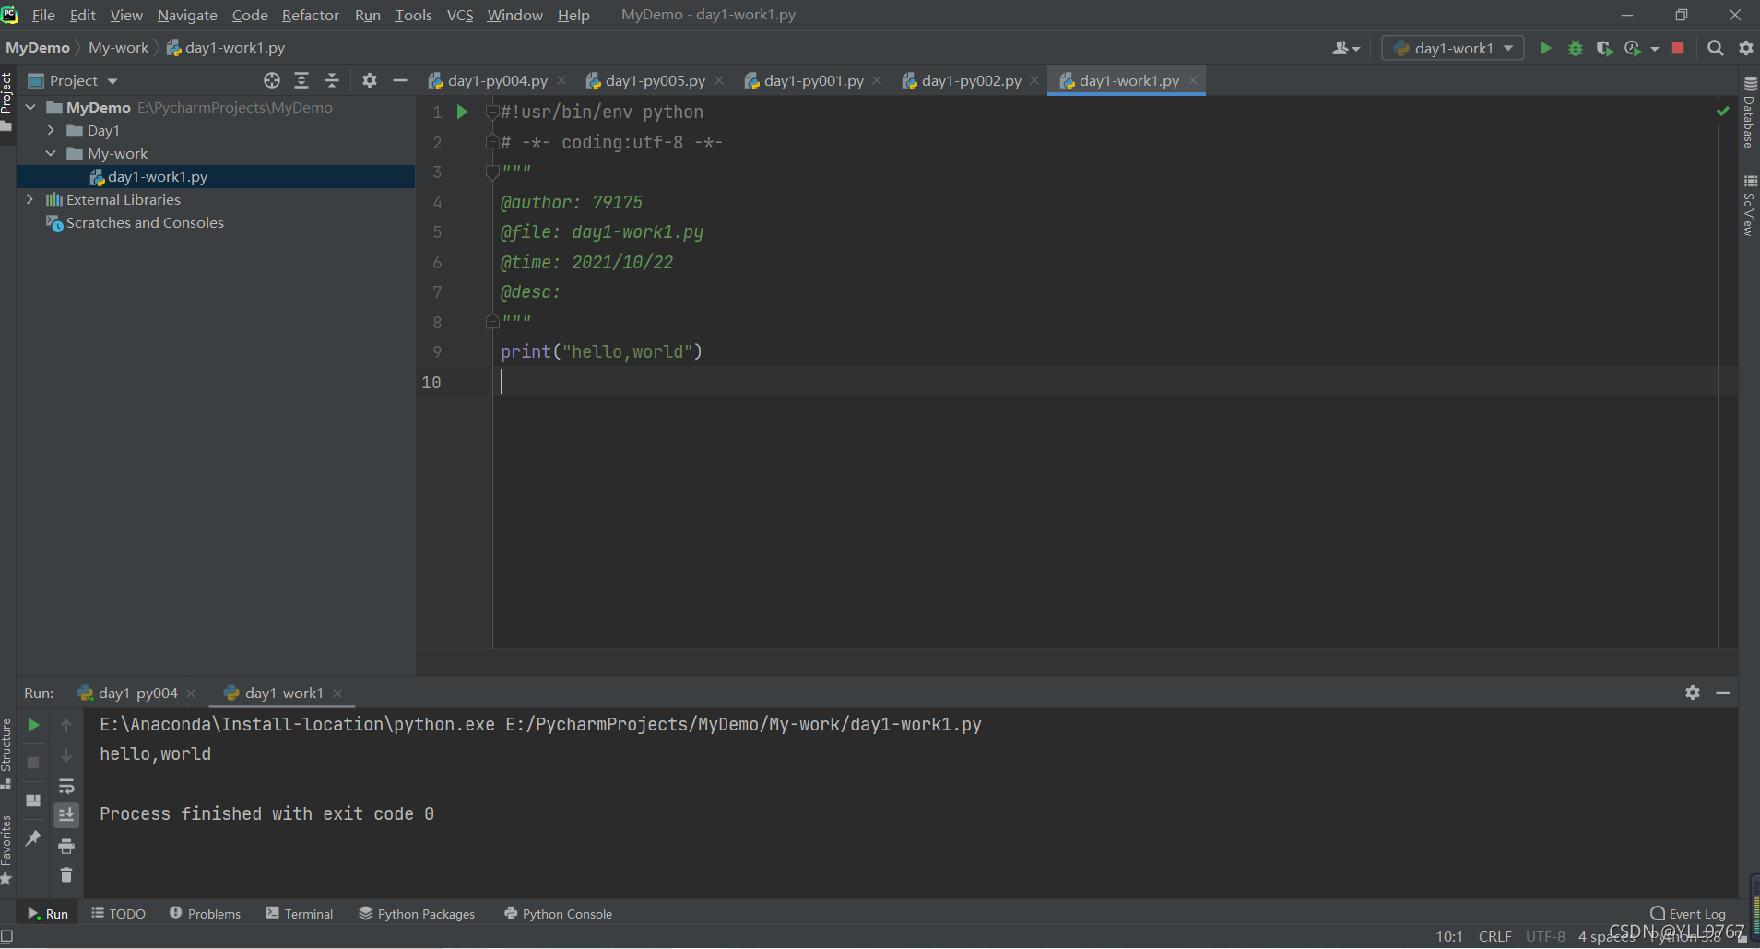Viewport: 1760px width, 949px height.
Task: Open the Database side panel
Action: point(1749,113)
